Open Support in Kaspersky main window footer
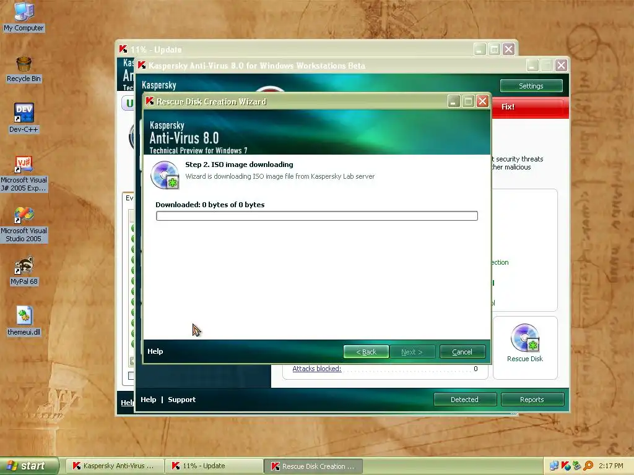Image resolution: width=634 pixels, height=475 pixels. [x=181, y=400]
